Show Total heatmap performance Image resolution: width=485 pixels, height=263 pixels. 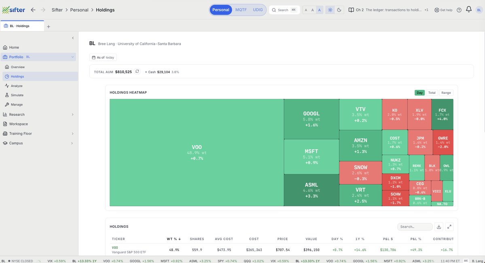(x=432, y=93)
